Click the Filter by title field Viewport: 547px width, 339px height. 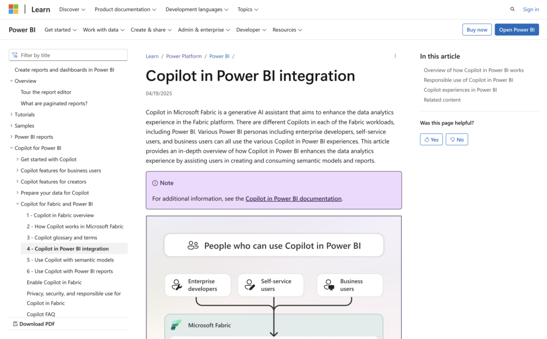68,55
